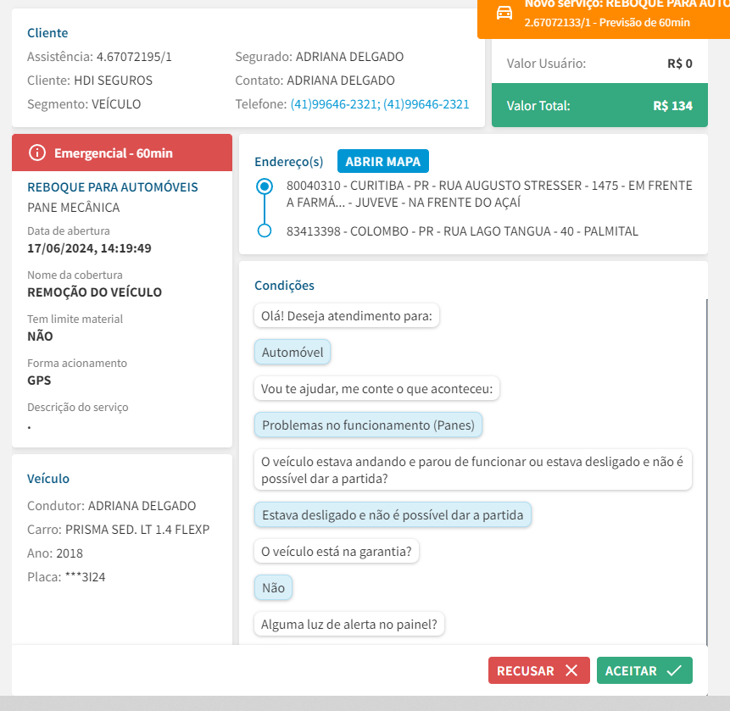Select the Estava desligado e não é possível chip
The width and height of the screenshot is (730, 711).
tap(393, 514)
